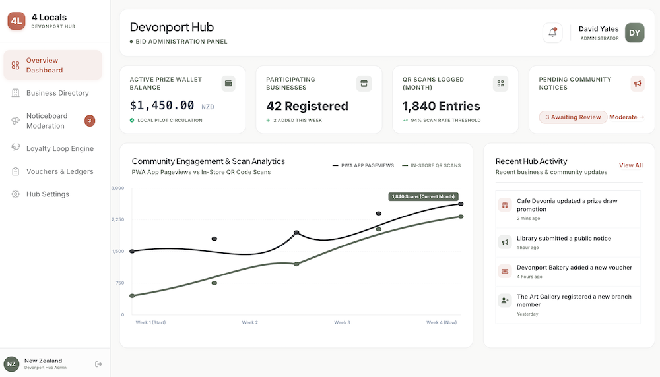Click View All in Recent Hub Activity
Viewport: 660px width, 377px height.
tap(630, 165)
